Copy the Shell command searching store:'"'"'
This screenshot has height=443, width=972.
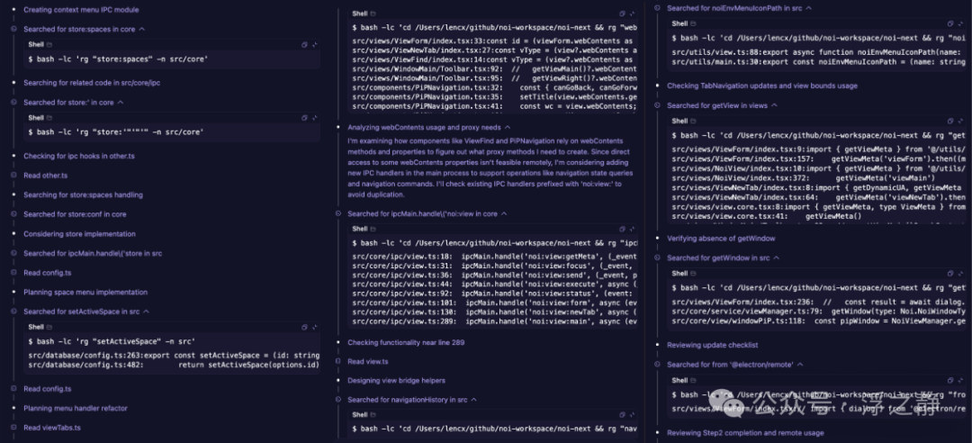coord(304,117)
